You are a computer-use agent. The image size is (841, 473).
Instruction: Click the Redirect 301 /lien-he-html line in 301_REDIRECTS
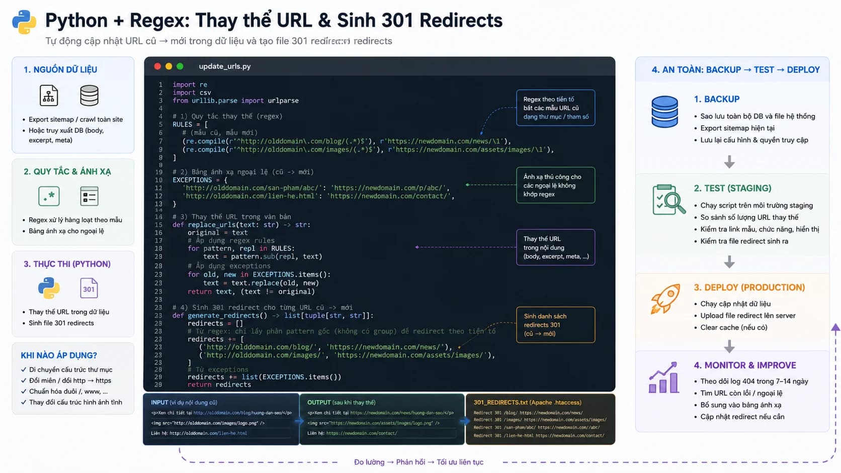[539, 435]
